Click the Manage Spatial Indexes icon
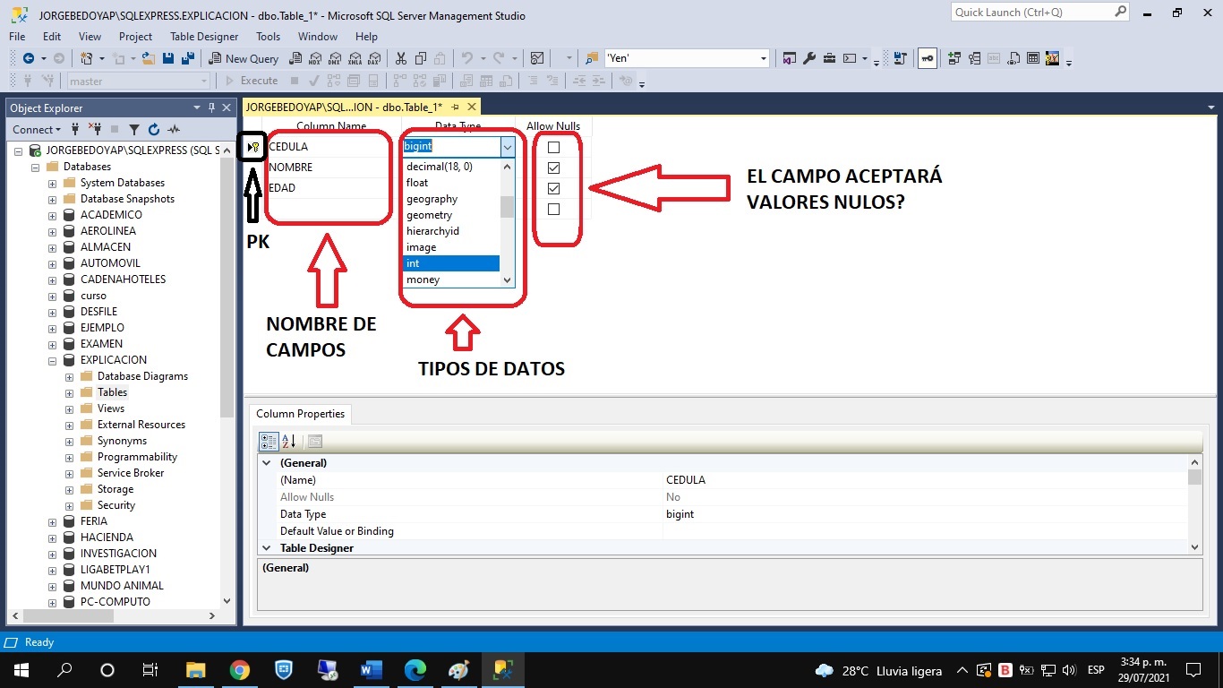Screen dimensions: 1223x688 coord(1053,58)
